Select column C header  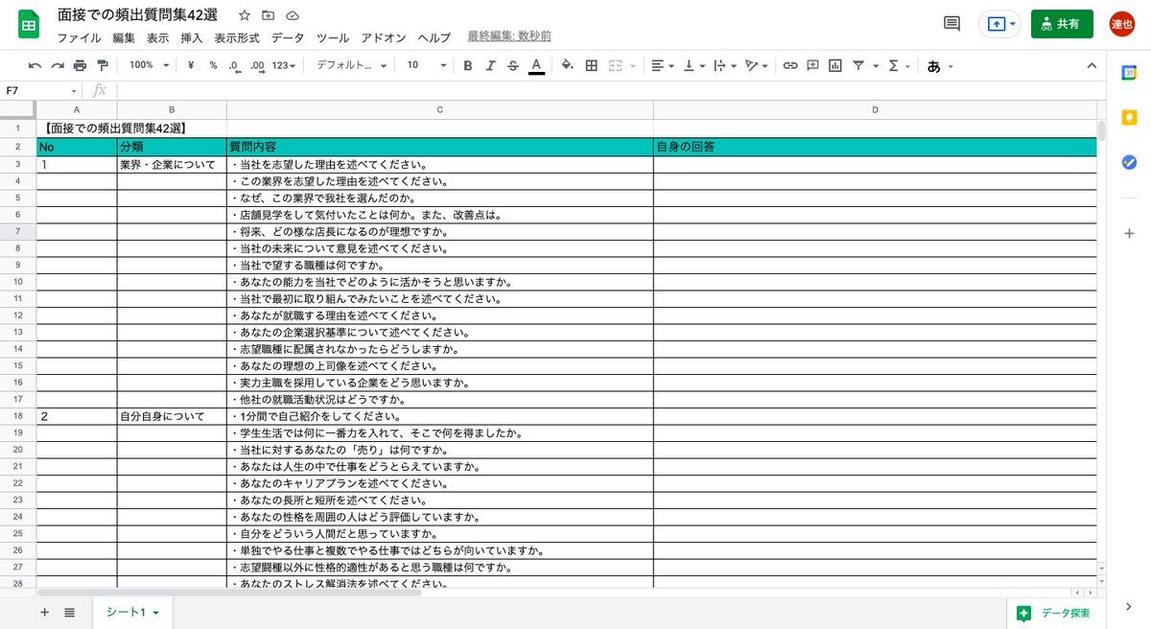point(440,109)
